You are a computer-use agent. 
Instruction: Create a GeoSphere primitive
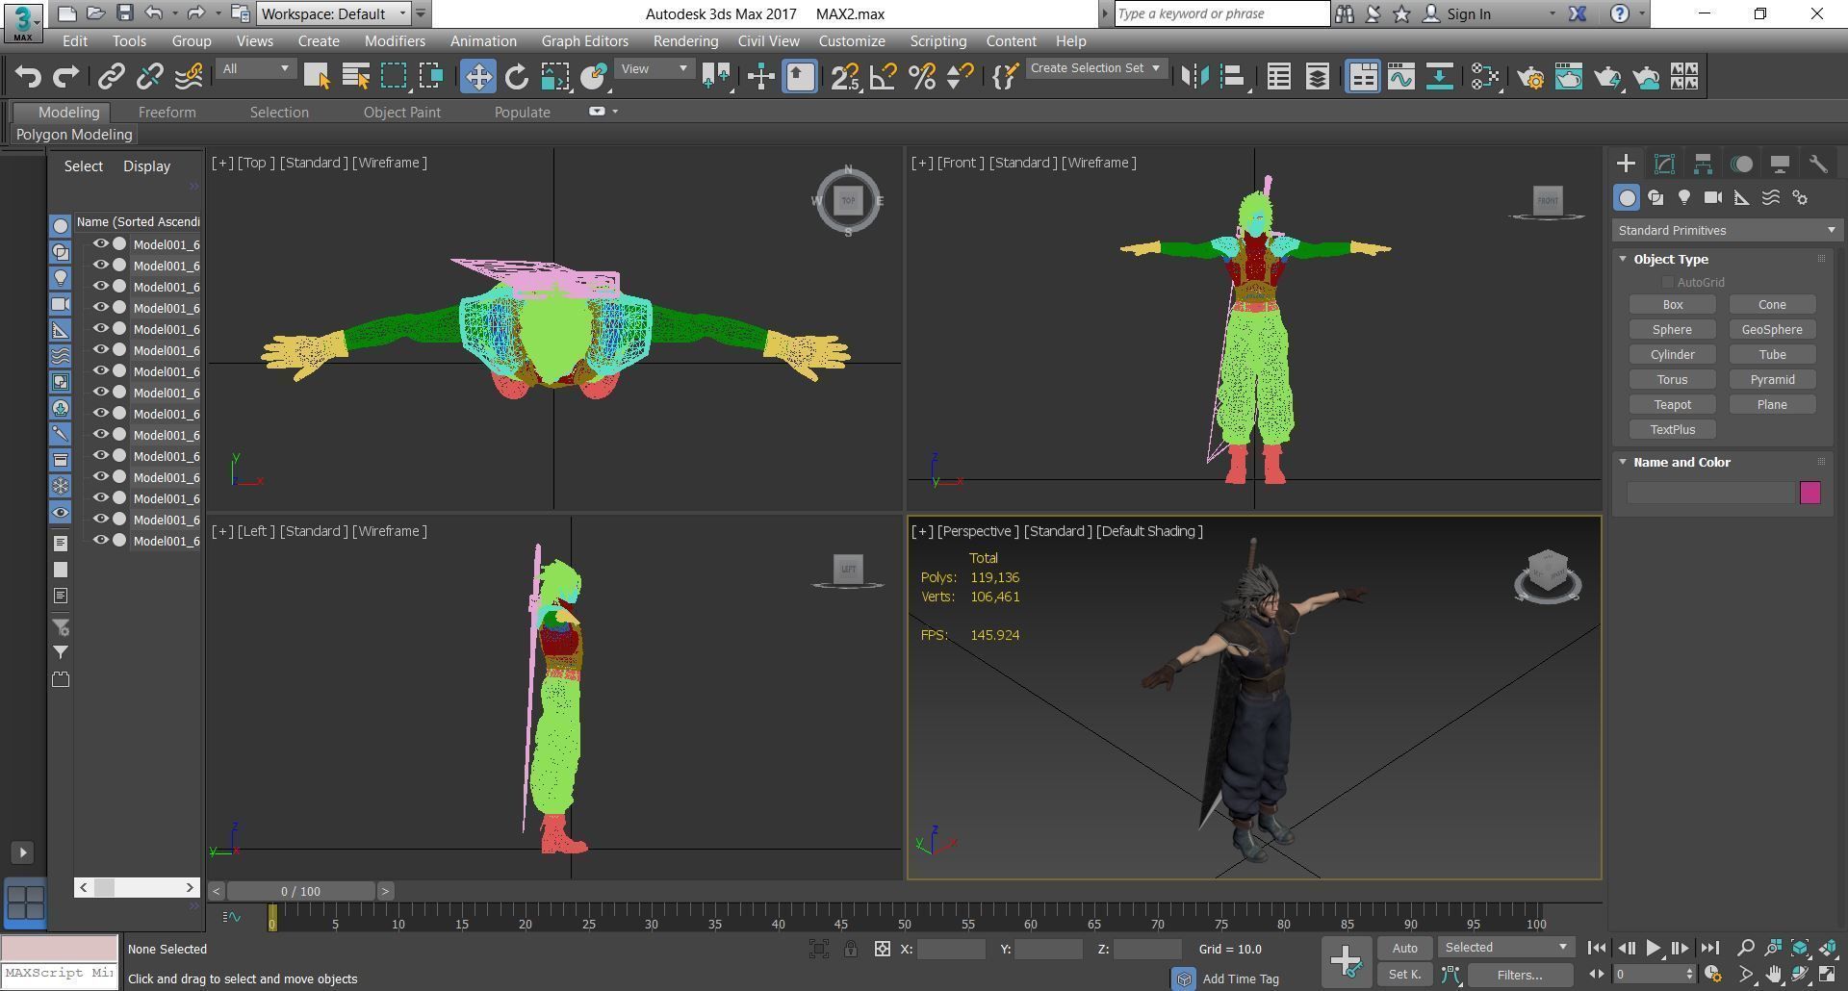pos(1772,330)
